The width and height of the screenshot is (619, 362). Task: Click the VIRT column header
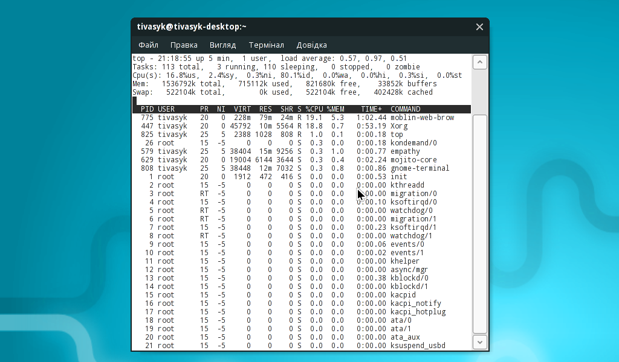click(x=242, y=109)
